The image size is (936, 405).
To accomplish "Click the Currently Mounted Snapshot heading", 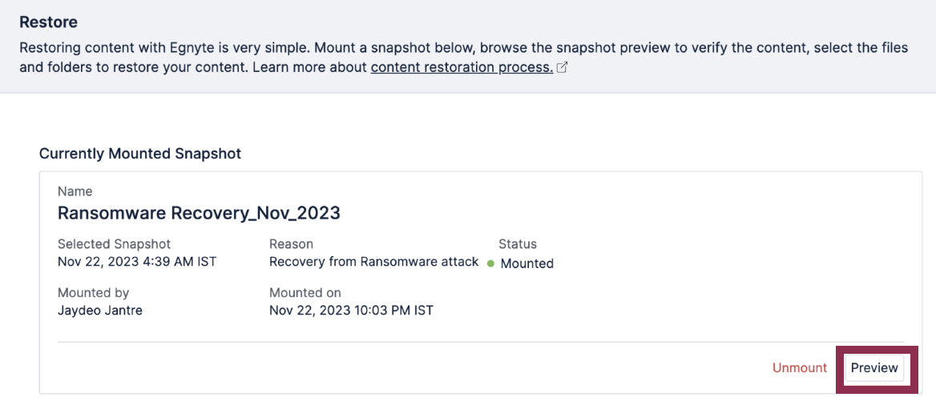I will (x=140, y=154).
